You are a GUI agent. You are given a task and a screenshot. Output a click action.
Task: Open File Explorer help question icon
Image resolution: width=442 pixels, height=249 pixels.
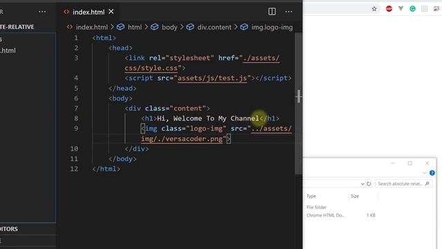pos(432,173)
